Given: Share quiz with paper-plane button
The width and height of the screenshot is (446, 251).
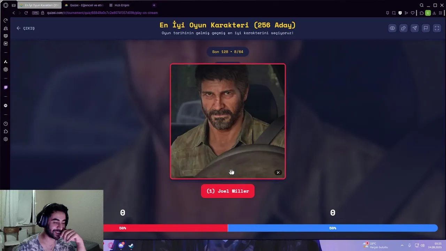Looking at the screenshot, I should point(415,28).
